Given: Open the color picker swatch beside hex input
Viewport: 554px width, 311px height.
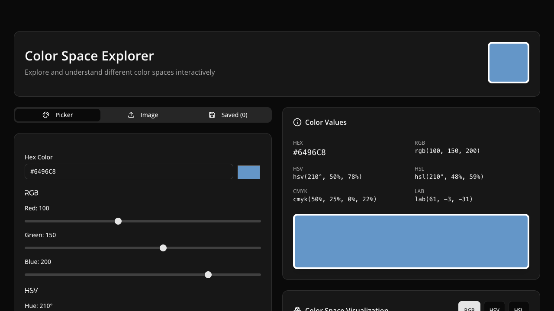Looking at the screenshot, I should click(x=249, y=172).
